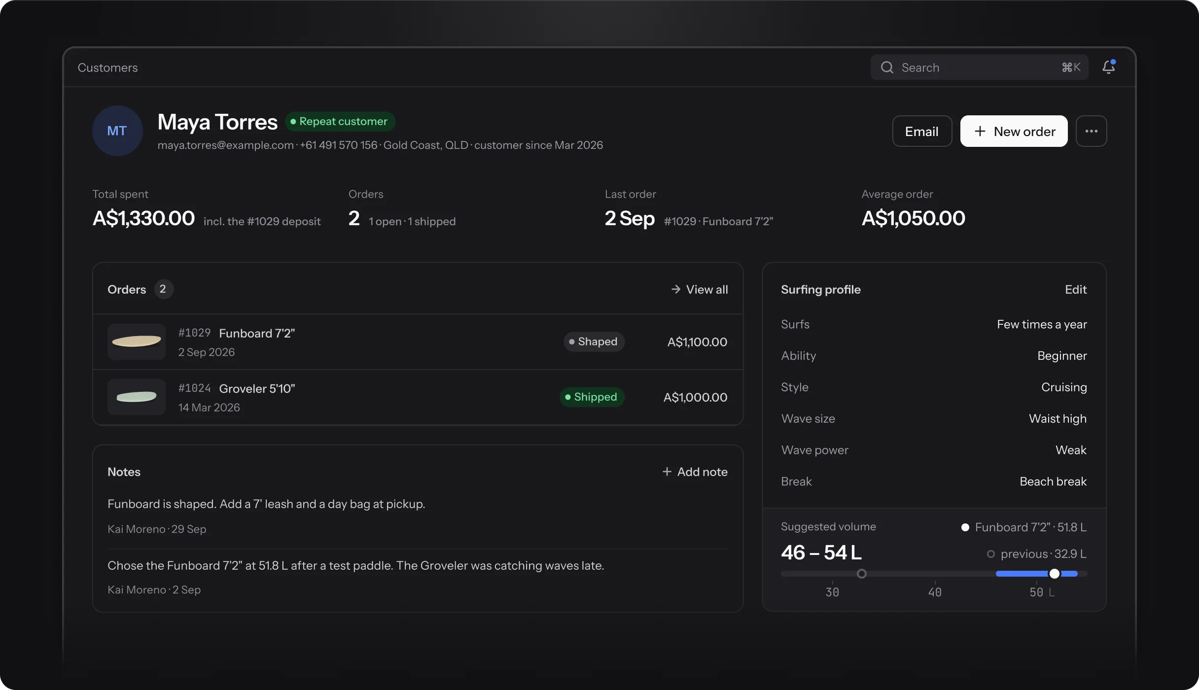The image size is (1199, 690).
Task: Open order #1024 Groveler 5'10" row
Action: pos(418,397)
